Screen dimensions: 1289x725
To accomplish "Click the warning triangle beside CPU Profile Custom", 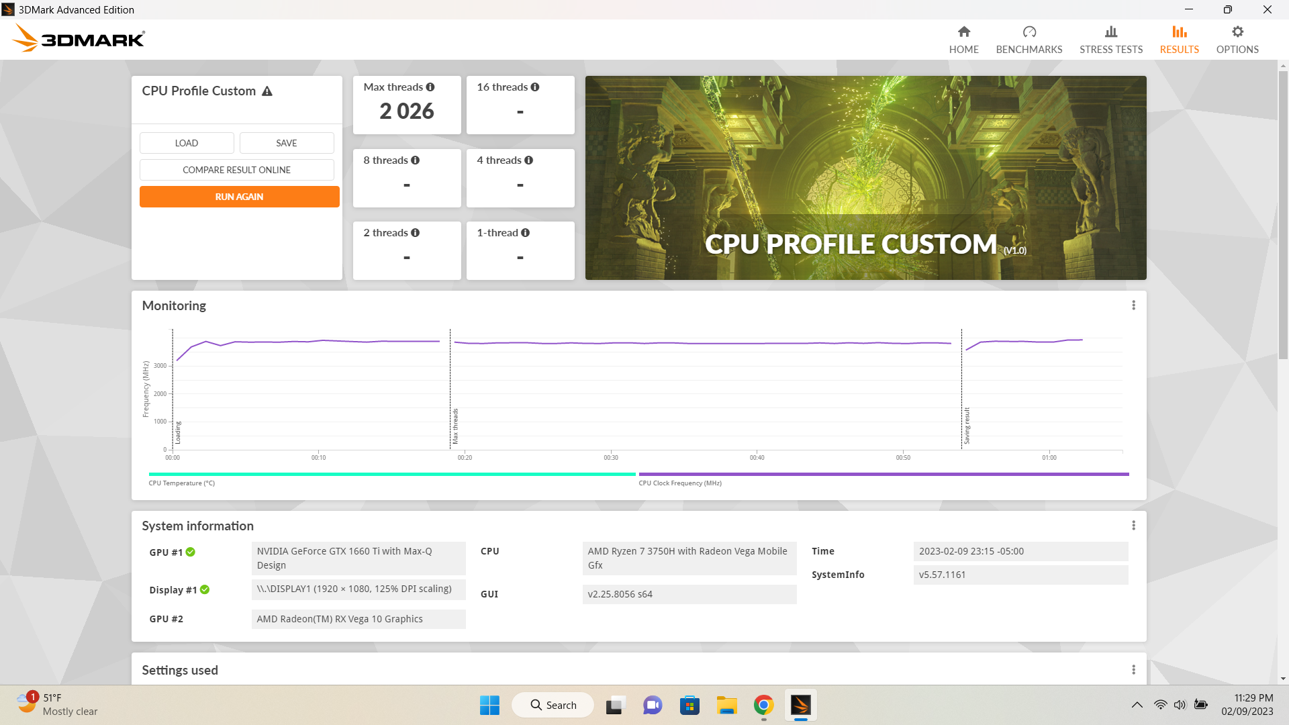I will 267,91.
